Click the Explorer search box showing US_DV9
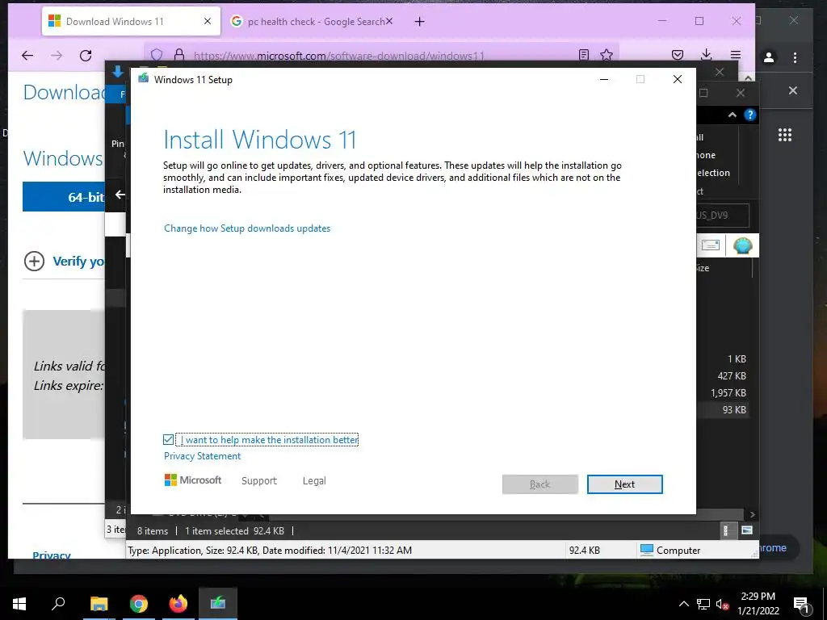Image resolution: width=827 pixels, height=620 pixels. pos(723,215)
